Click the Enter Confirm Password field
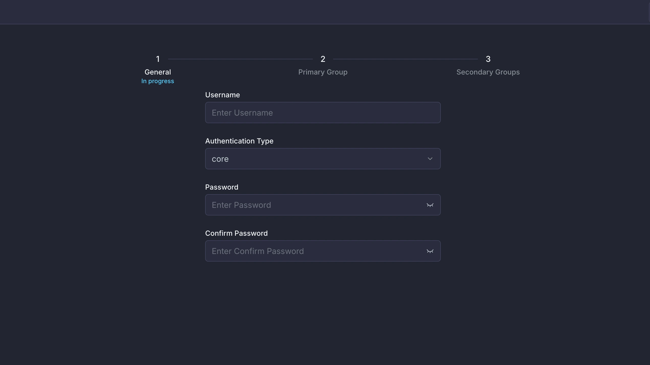The height and width of the screenshot is (365, 650). (323, 251)
